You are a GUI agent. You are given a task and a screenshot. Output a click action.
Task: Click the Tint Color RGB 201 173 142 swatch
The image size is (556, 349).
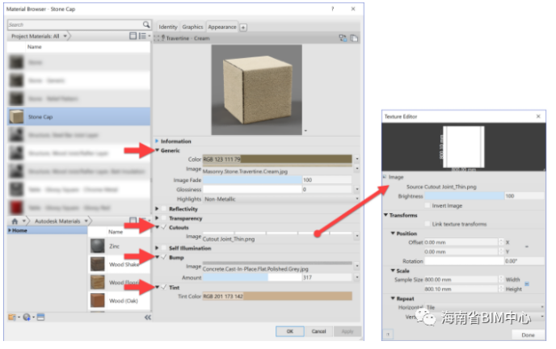point(277,296)
